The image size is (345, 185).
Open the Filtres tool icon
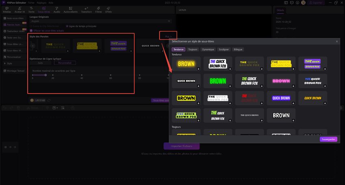[x=99, y=9]
